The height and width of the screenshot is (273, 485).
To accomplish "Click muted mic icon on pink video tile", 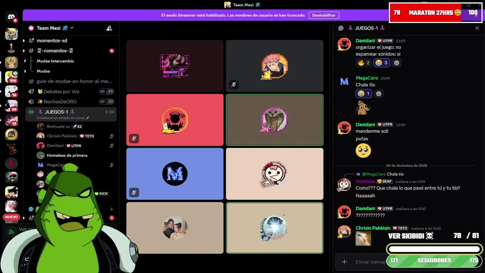I will point(134,139).
